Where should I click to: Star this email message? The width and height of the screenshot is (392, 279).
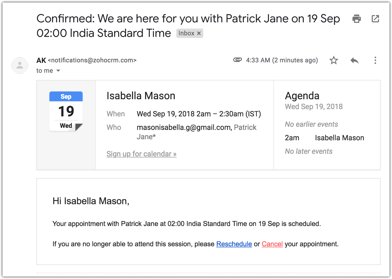pos(334,60)
